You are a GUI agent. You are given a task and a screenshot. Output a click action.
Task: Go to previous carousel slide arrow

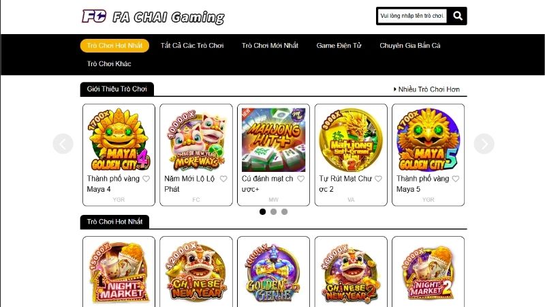pyautogui.click(x=63, y=143)
